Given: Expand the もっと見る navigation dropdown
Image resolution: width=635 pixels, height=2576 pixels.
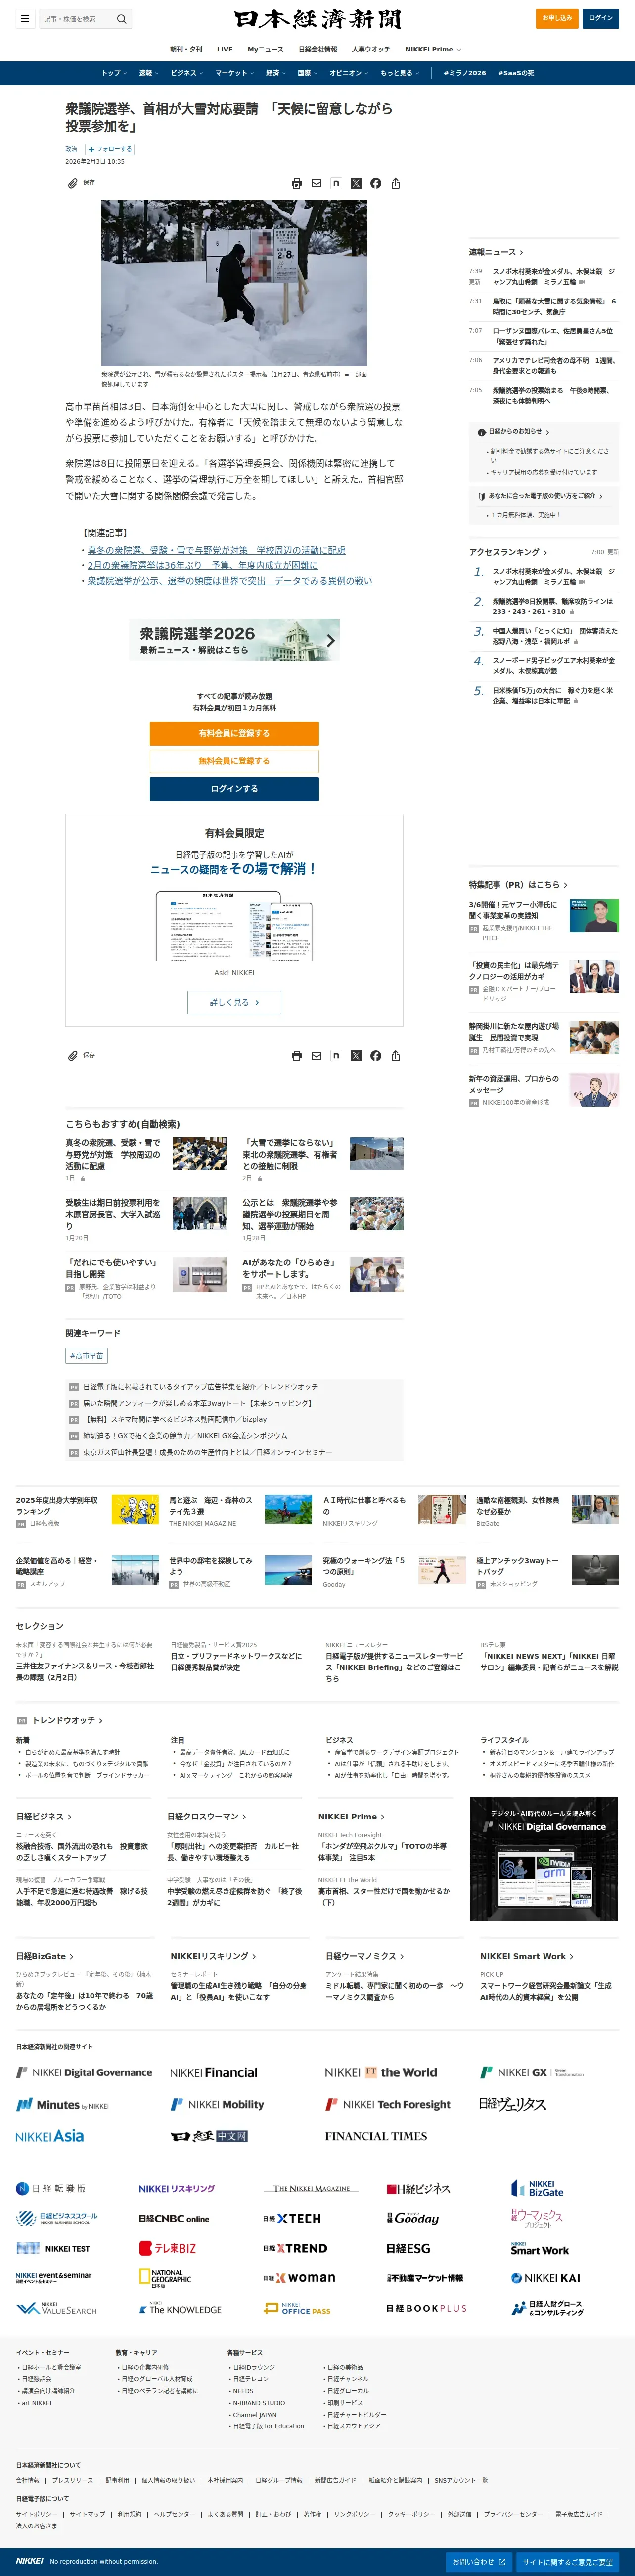Looking at the screenshot, I should (x=400, y=73).
